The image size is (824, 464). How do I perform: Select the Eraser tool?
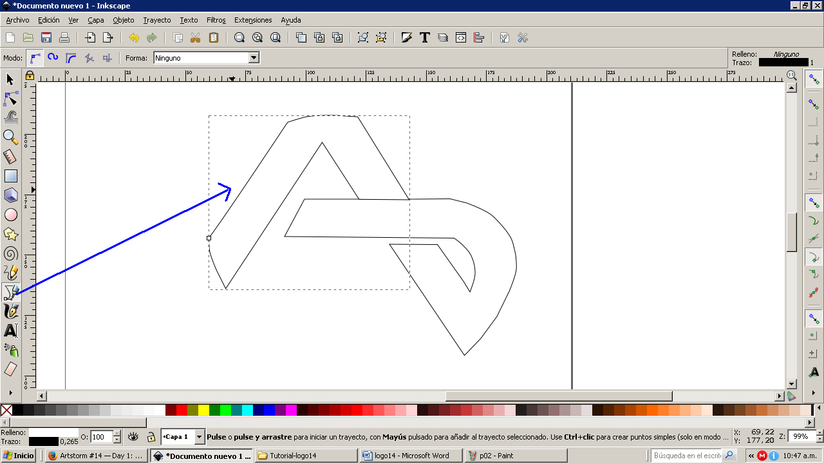click(x=10, y=369)
